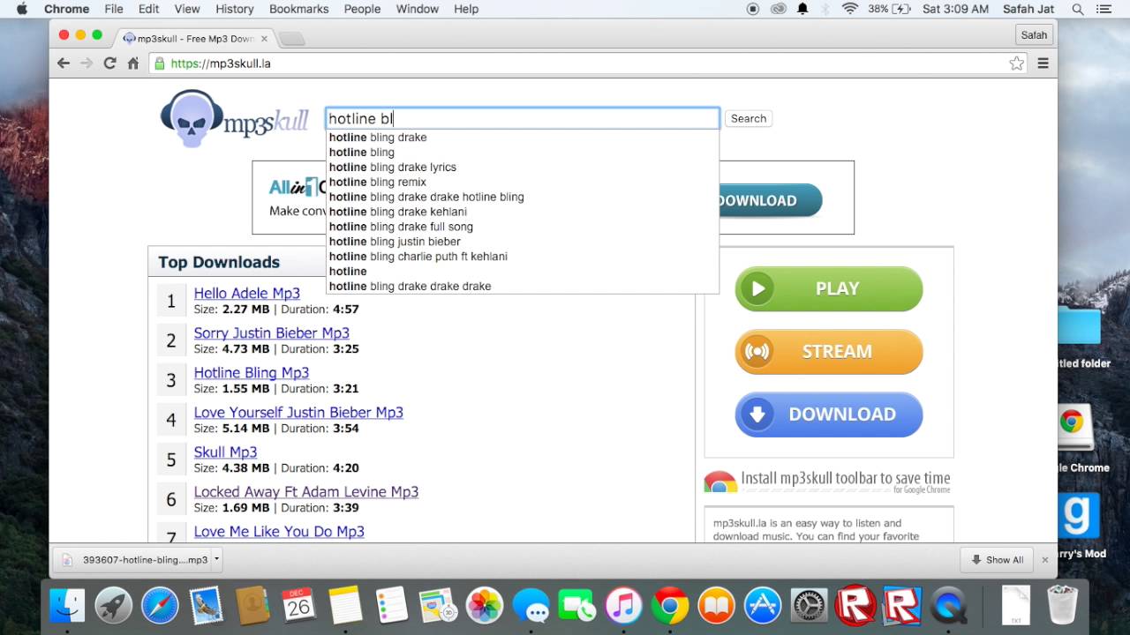Click into the search text field
The height and width of the screenshot is (635, 1130).
[x=523, y=118]
